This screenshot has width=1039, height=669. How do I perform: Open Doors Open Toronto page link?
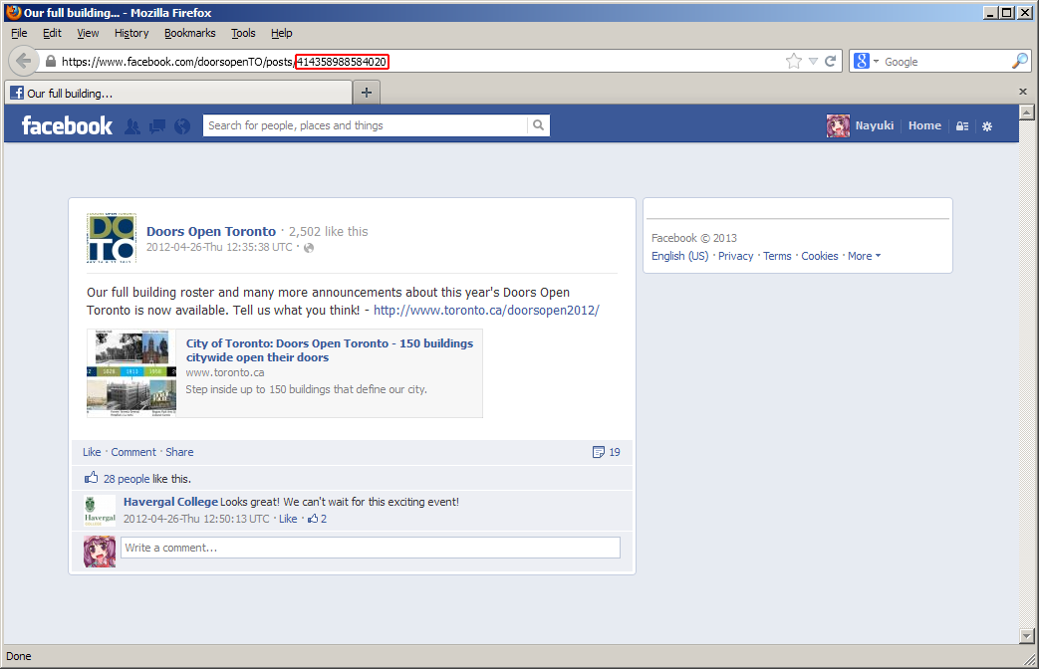click(x=211, y=231)
